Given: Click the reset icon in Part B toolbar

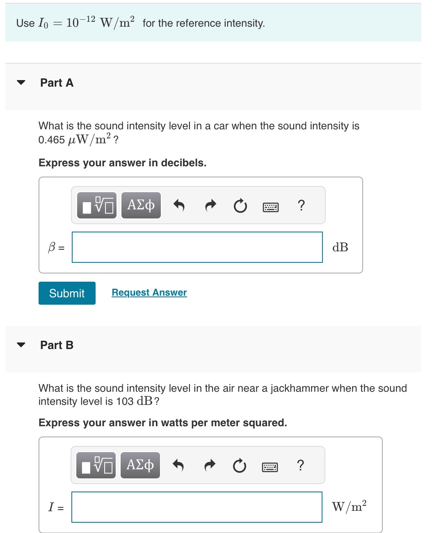Looking at the screenshot, I should [239, 466].
